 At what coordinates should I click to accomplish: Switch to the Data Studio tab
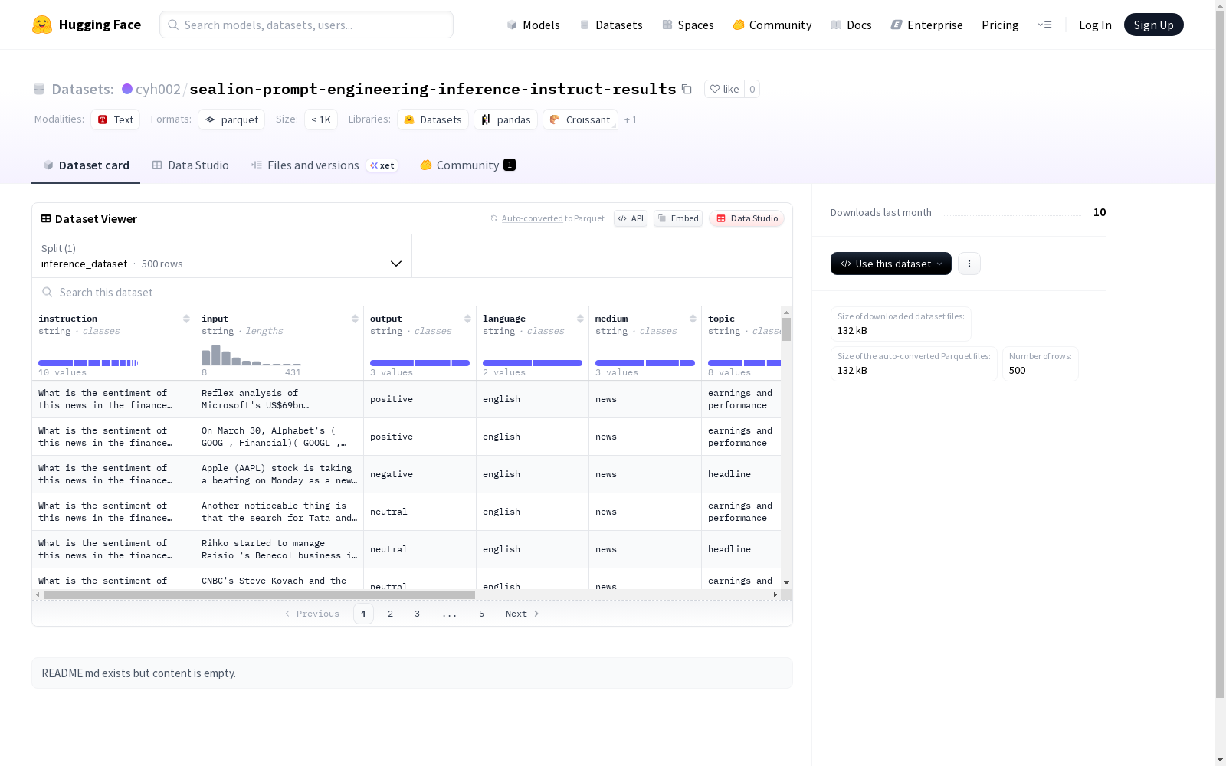pos(190,165)
